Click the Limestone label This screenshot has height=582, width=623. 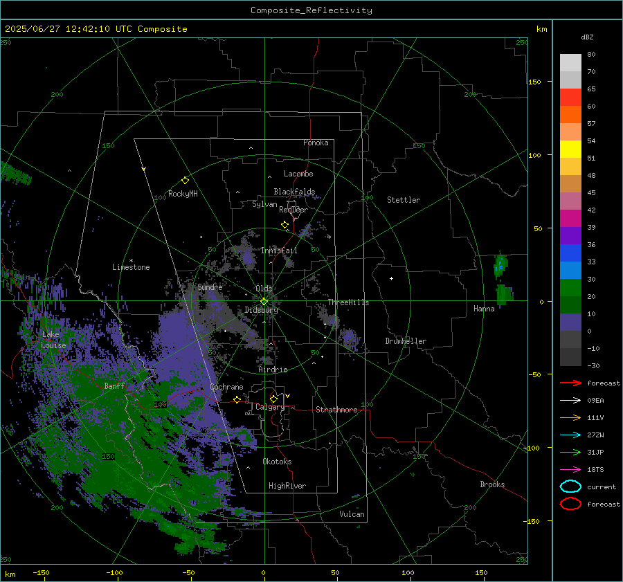(131, 267)
